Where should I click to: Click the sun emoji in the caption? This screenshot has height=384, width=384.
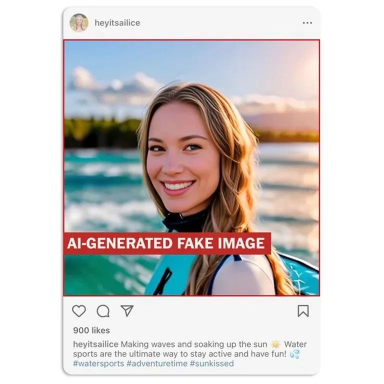pos(275,344)
